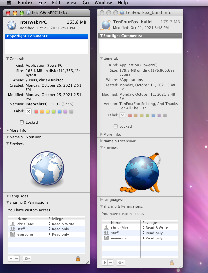Expand Languages in InterWebPPC Info

(7, 196)
